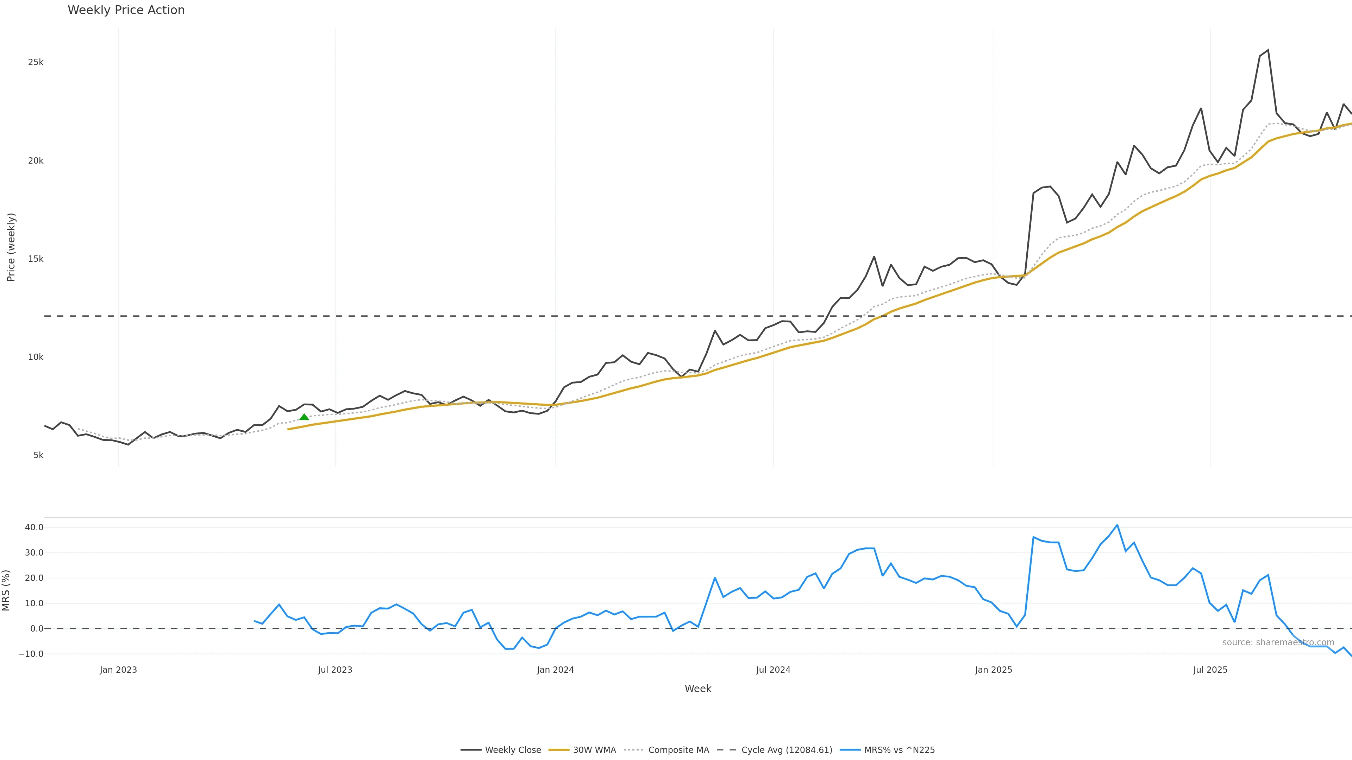This screenshot has width=1352, height=760.
Task: Select Jan 2025 tick label on x-axis
Action: [x=994, y=670]
